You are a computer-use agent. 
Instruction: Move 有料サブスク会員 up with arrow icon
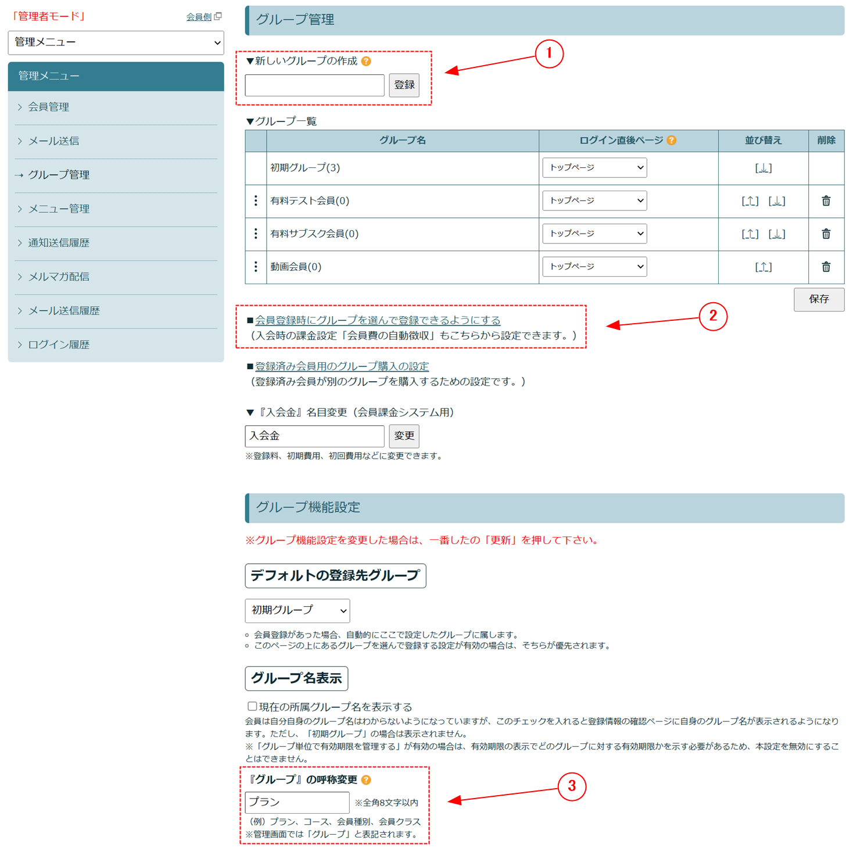click(x=750, y=234)
